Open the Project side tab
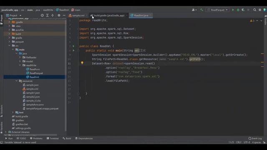267x150 pixels. tap(2, 19)
